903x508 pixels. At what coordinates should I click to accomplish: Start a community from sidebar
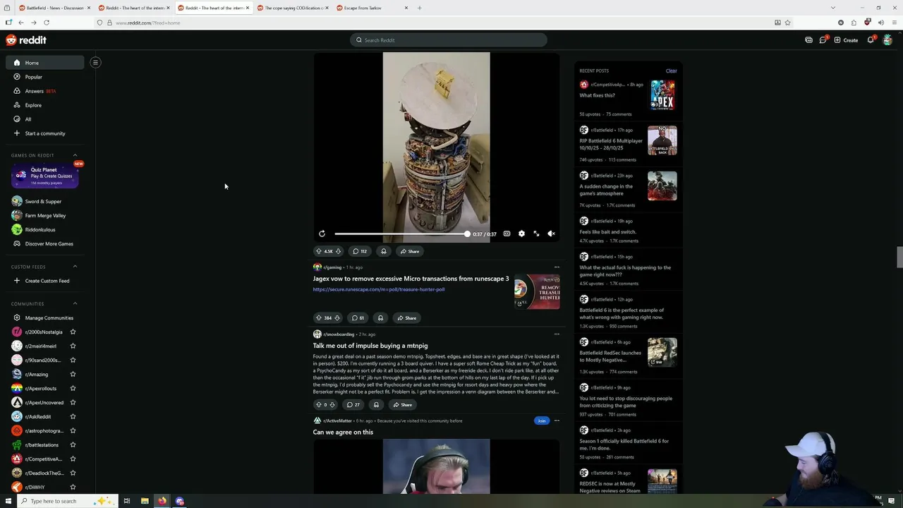pyautogui.click(x=44, y=133)
